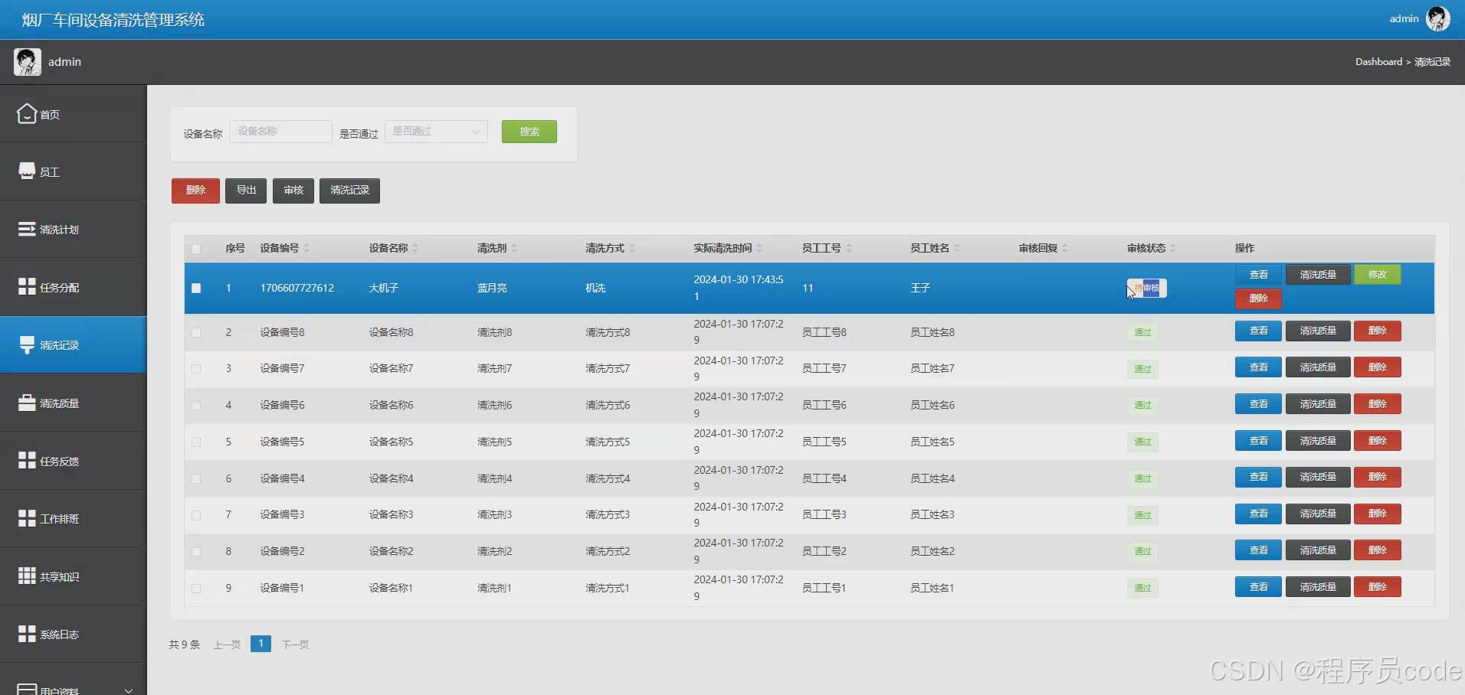Sort by 审核回复 column arrows
The height and width of the screenshot is (695, 1465).
[1065, 248]
